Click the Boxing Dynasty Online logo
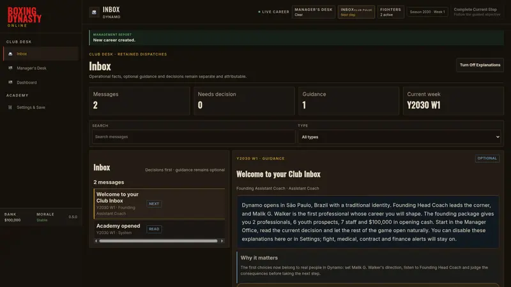The height and width of the screenshot is (287, 511). (x=24, y=17)
